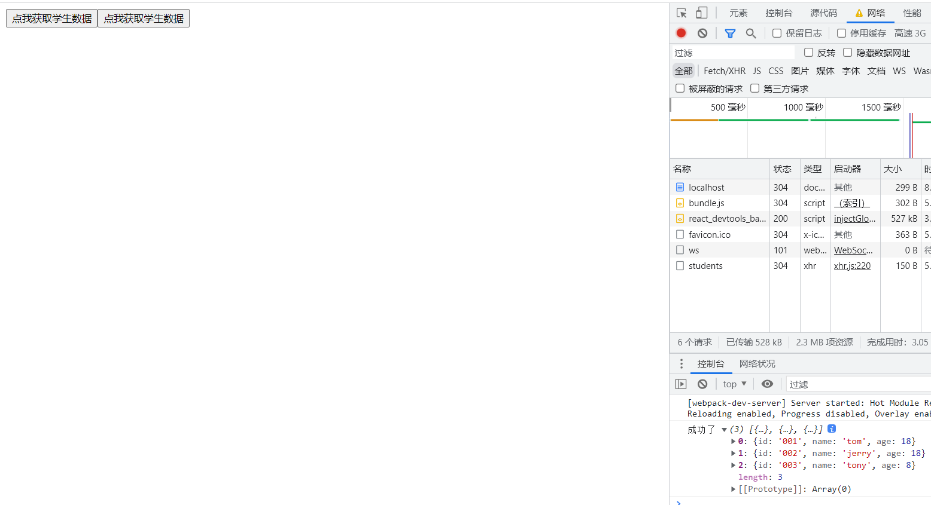This screenshot has width=931, height=505.
Task: Show console sidebar panel icon
Action: [681, 384]
